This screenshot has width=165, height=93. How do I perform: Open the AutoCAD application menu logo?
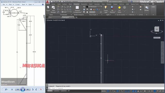point(48,2)
